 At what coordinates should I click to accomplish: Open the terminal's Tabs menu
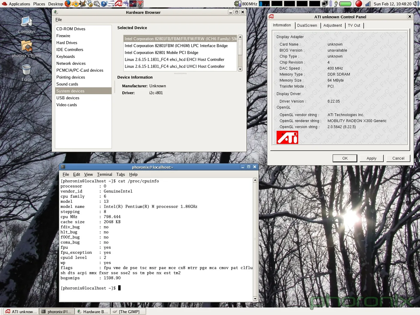point(121,174)
